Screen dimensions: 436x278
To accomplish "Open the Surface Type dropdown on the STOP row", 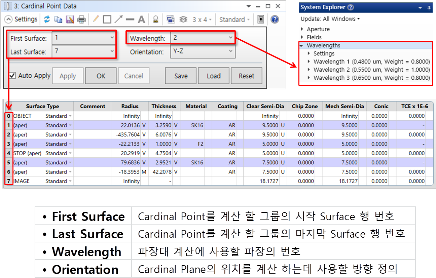I will (x=70, y=153).
